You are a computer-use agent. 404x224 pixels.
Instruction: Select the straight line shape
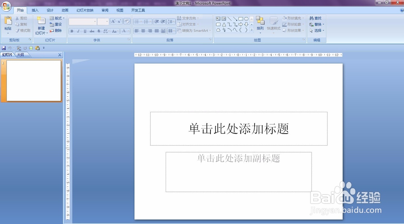[229, 19]
